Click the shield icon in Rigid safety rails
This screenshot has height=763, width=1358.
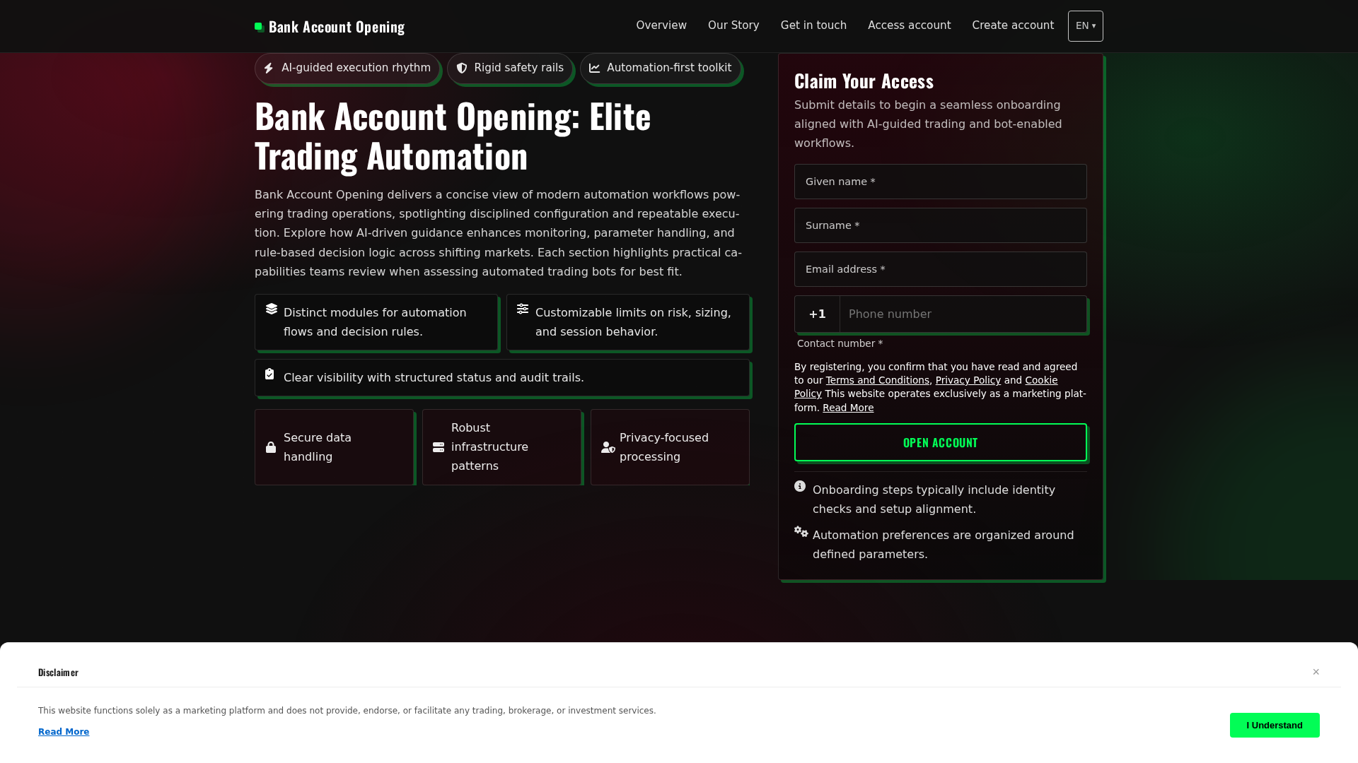click(462, 69)
